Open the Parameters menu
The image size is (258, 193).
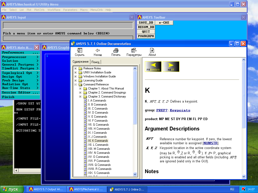tap(70, 10)
